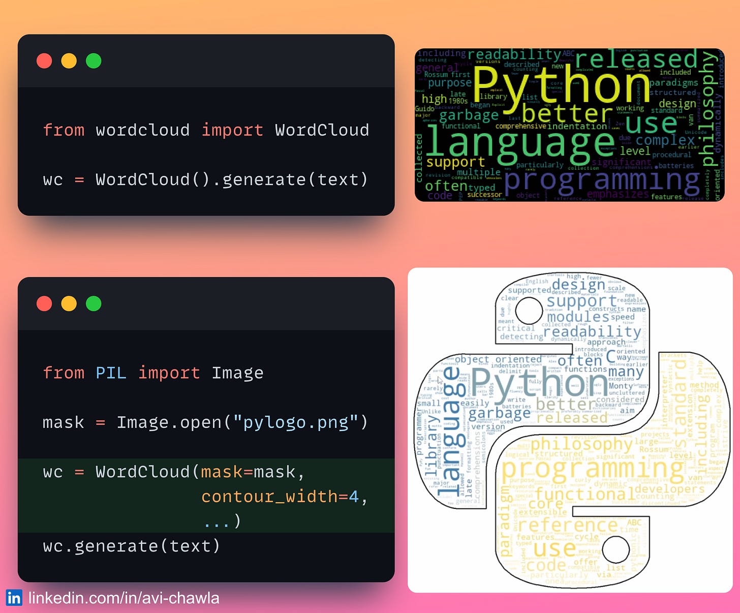This screenshot has width=740, height=613.
Task: Click the LinkedIn logo icon
Action: [x=14, y=598]
